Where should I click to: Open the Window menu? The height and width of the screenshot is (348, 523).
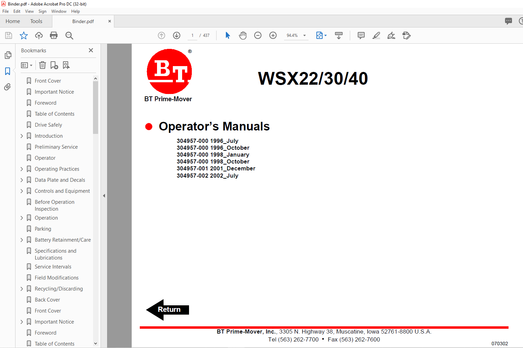59,11
